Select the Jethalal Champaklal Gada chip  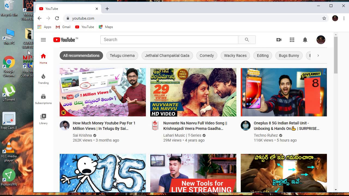(x=167, y=56)
